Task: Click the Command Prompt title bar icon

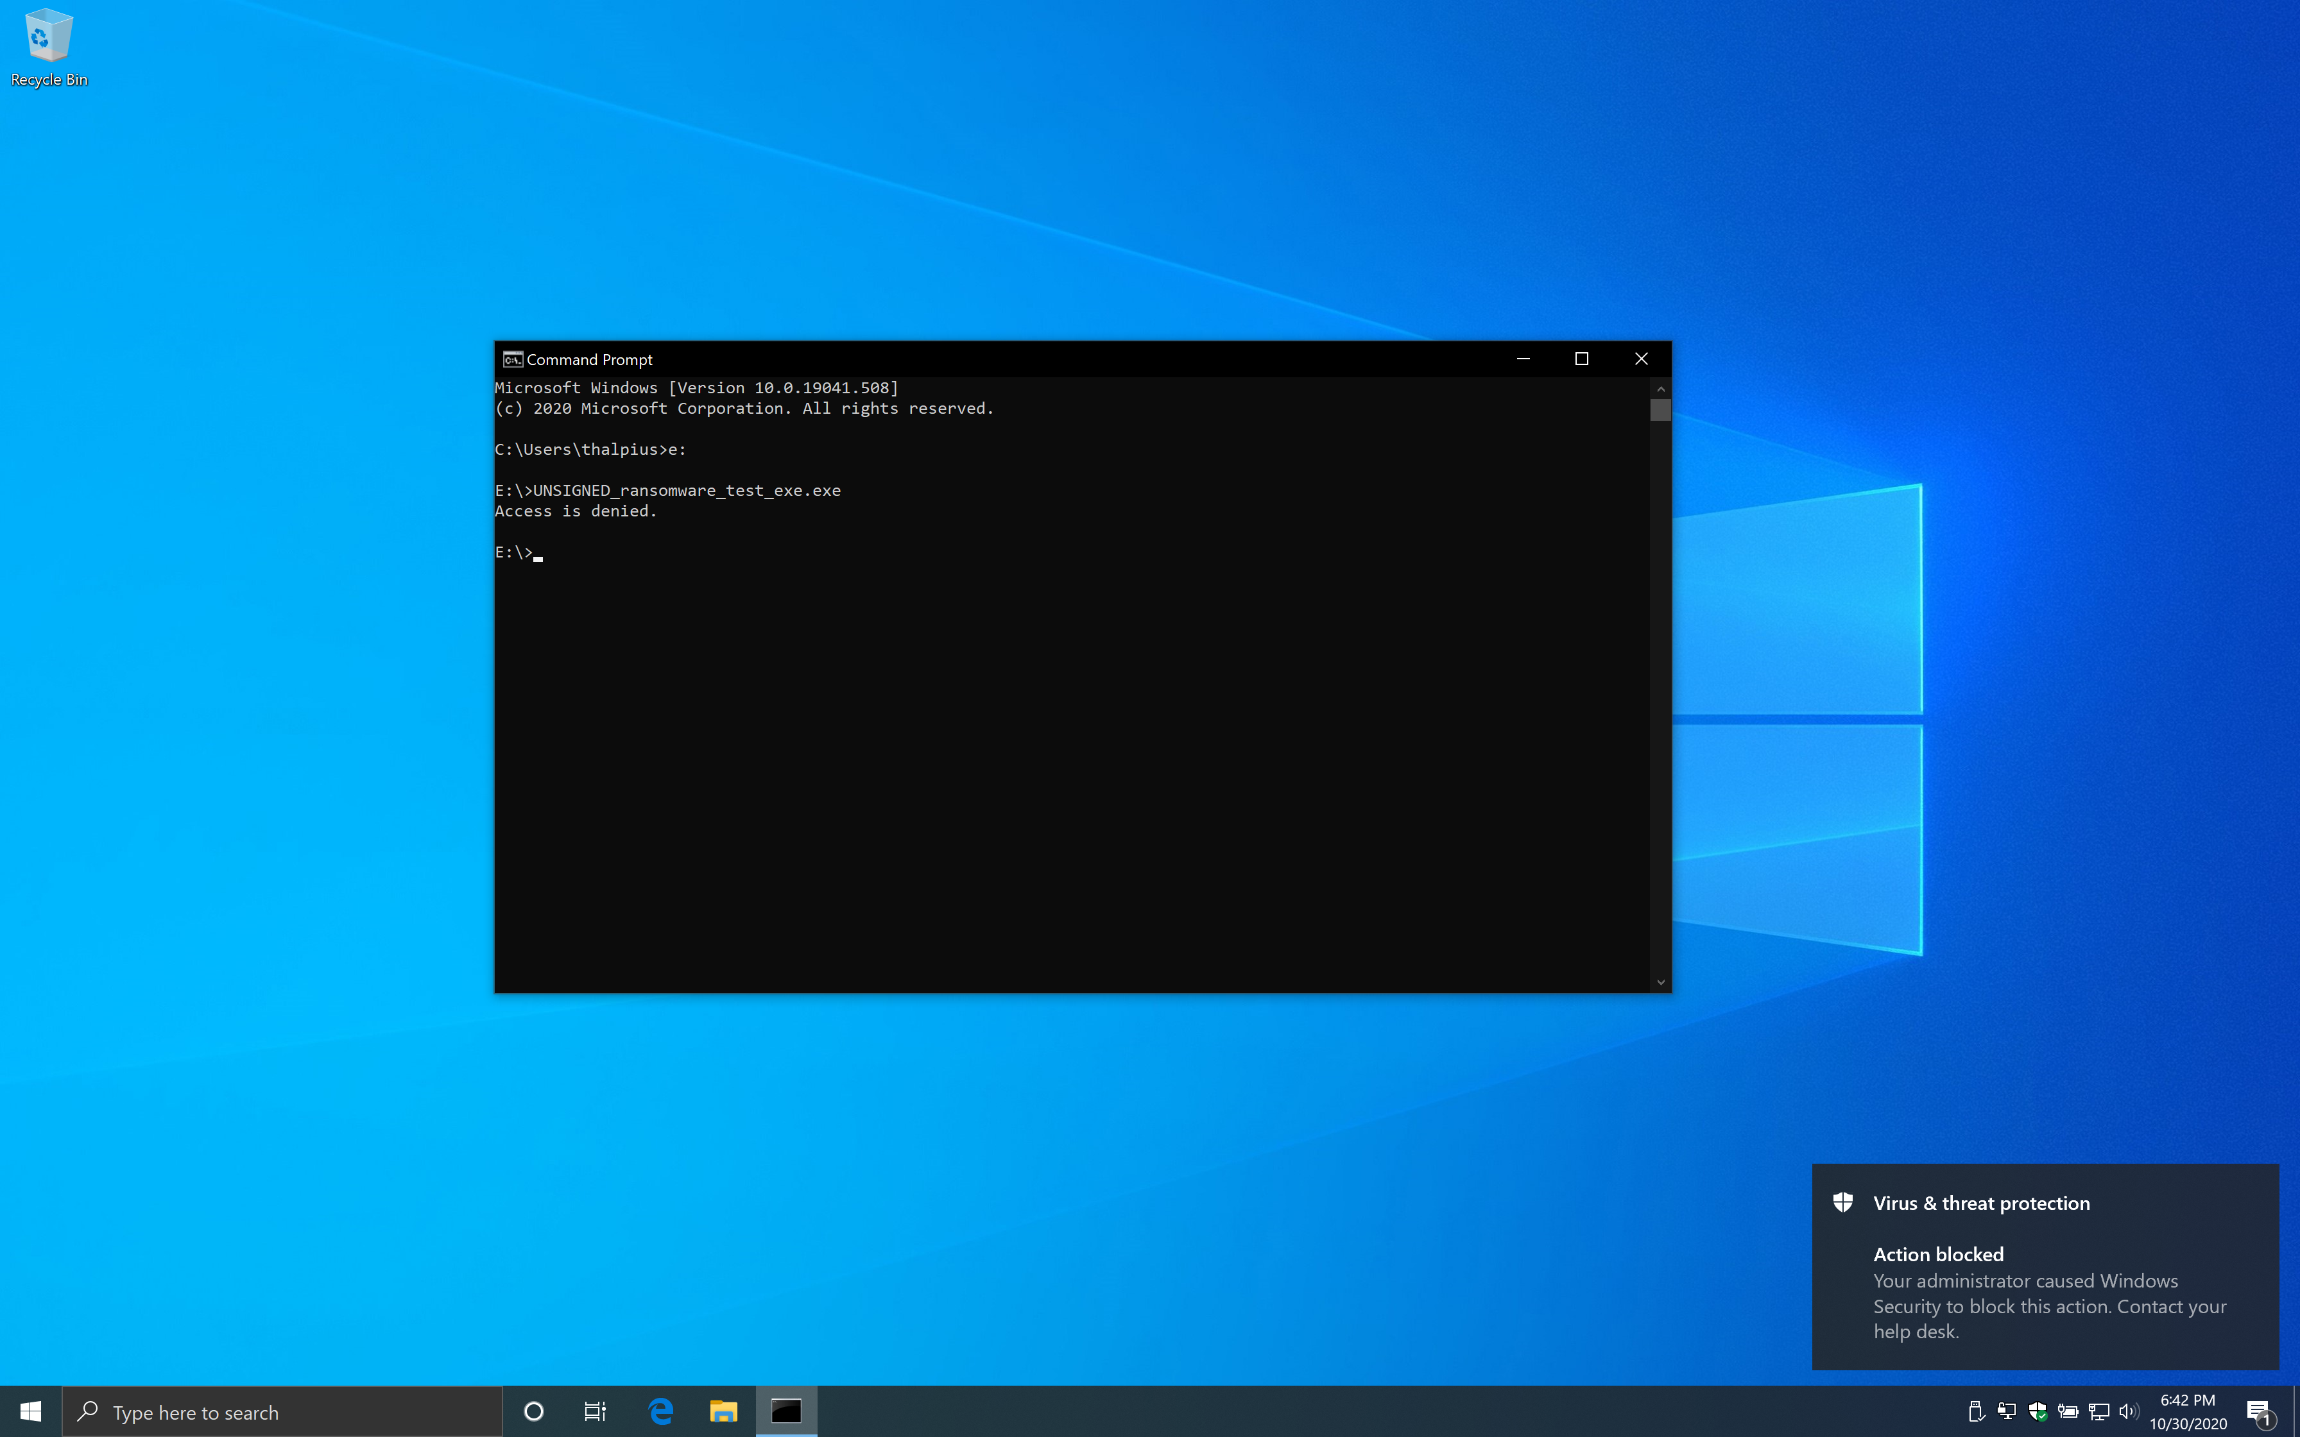Action: click(x=512, y=359)
